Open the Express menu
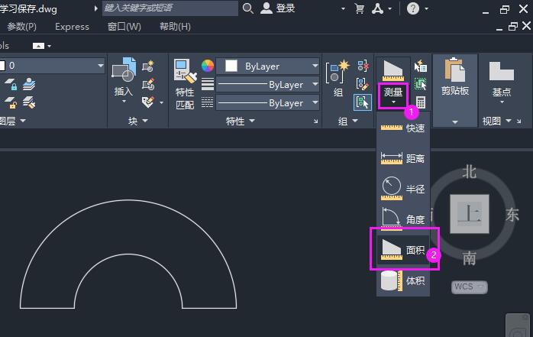Screen dimensions: 533x337 pyautogui.click(x=72, y=27)
